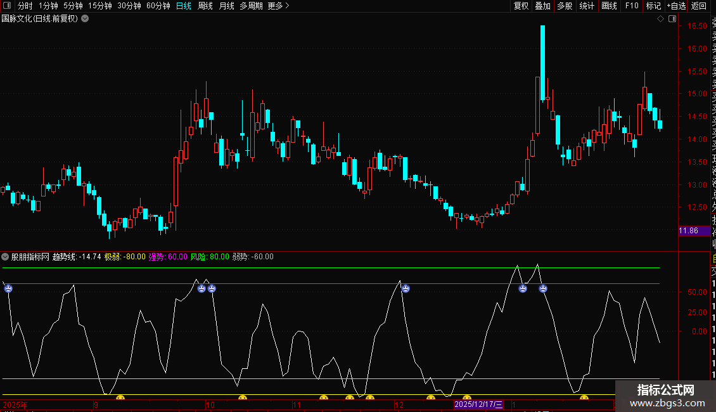Open the 更多 periods dropdown
The width and height of the screenshot is (716, 412).
click(x=278, y=6)
